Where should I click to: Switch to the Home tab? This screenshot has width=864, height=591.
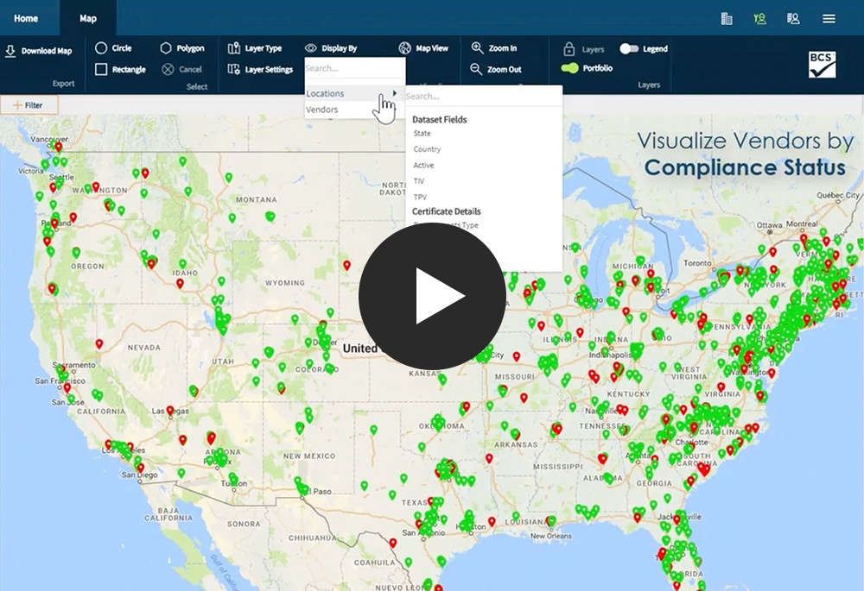click(26, 18)
